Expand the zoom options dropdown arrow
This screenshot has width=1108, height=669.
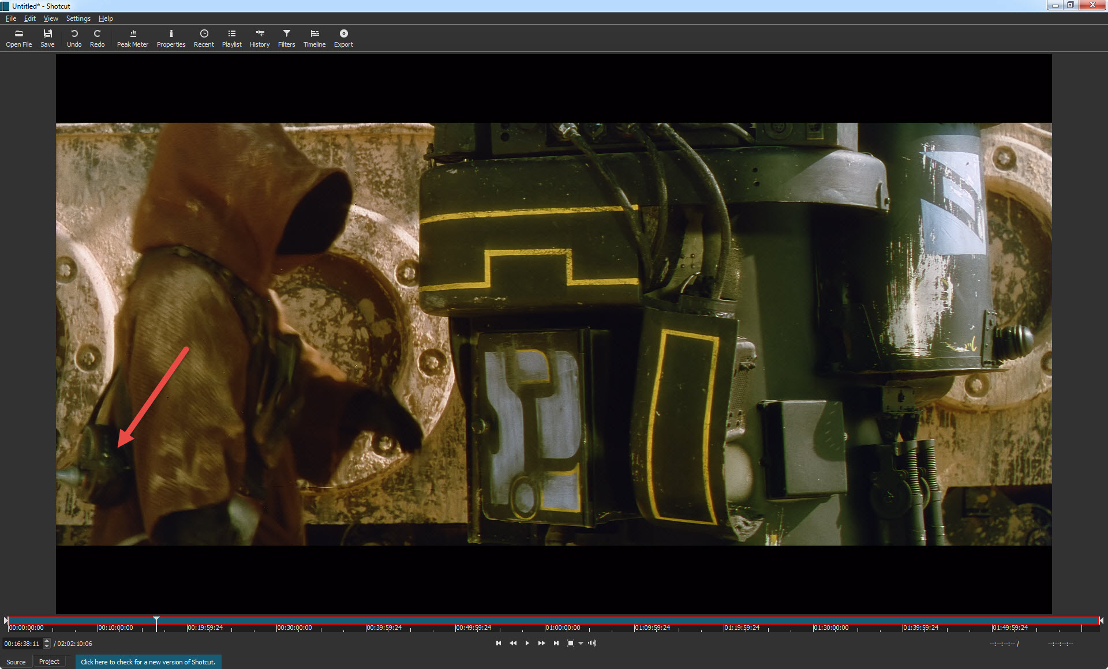(x=581, y=643)
